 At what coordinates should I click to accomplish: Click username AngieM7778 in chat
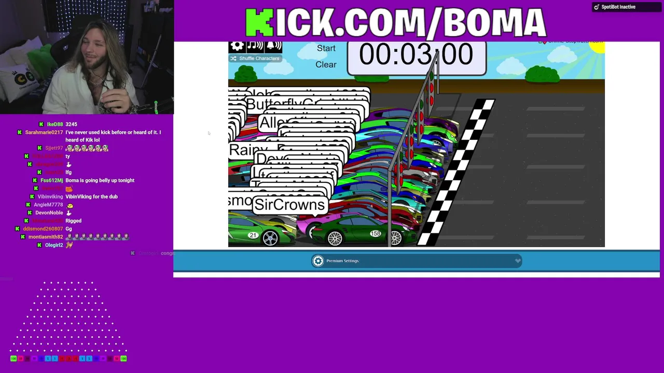[x=48, y=205]
